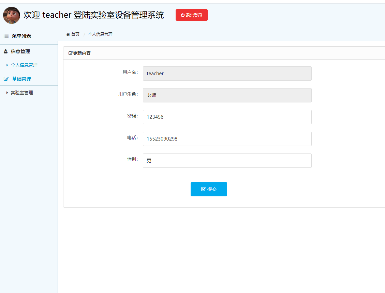The image size is (385, 293).
Task: Select the phone number input field
Action: [x=227, y=139]
